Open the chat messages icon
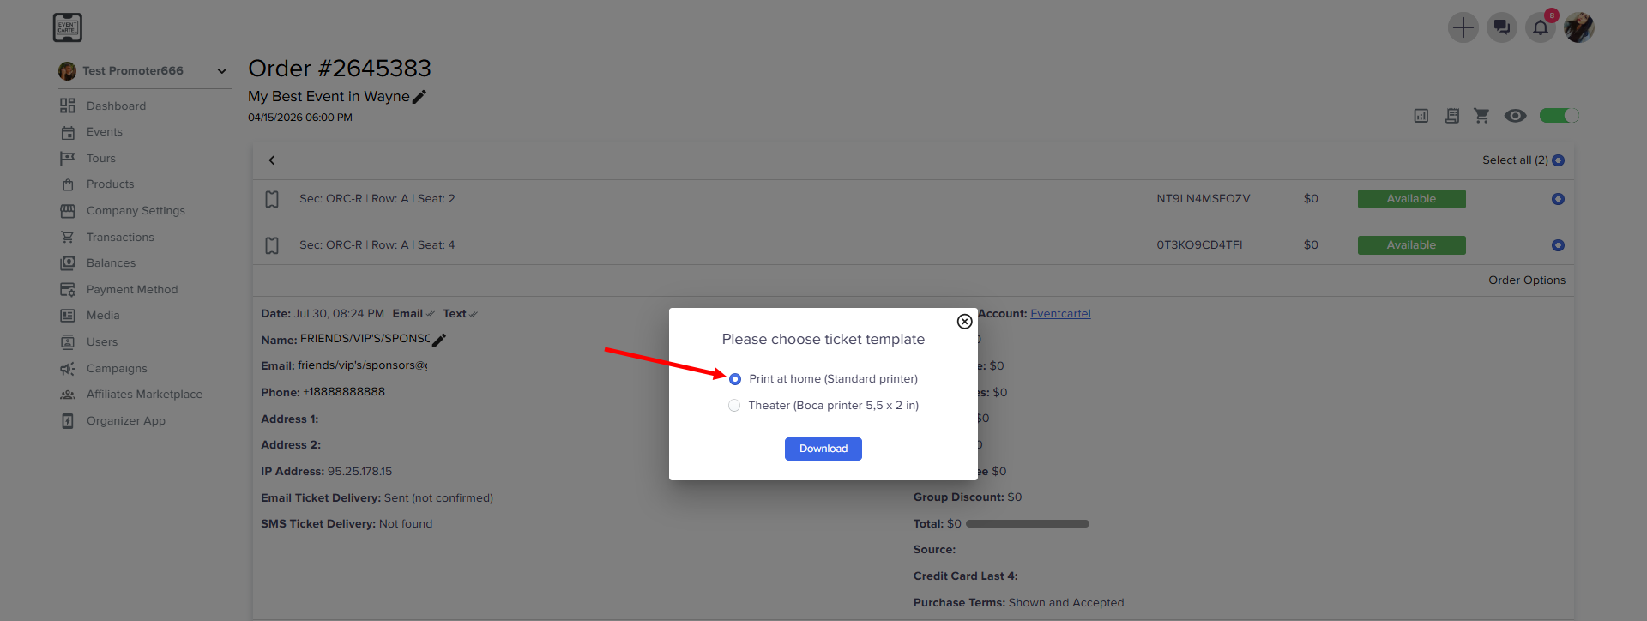 [x=1501, y=27]
